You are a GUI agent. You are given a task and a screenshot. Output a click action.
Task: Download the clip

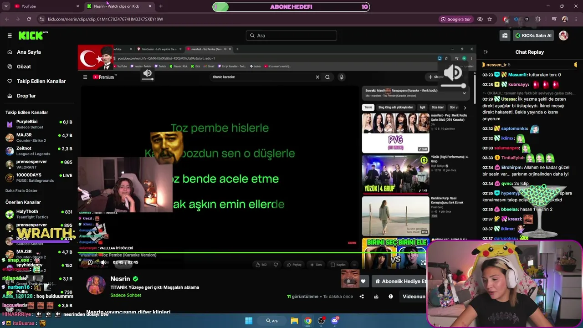click(x=376, y=297)
